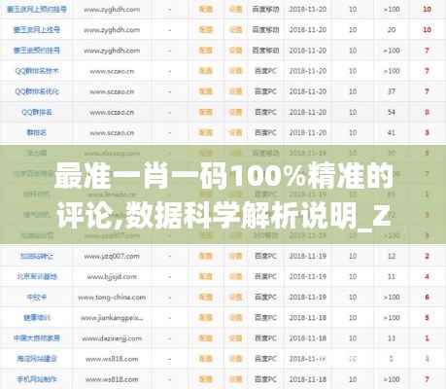Open the QQ群排名技术 keyword link
This screenshot has height=389, width=446.
click(37, 71)
